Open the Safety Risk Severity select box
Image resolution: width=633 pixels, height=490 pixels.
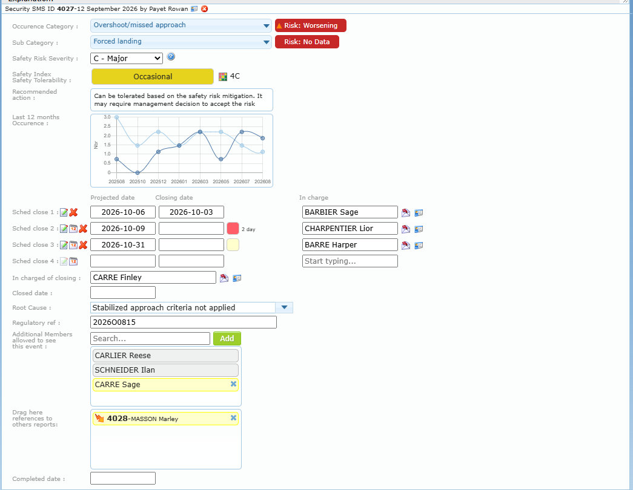point(127,59)
